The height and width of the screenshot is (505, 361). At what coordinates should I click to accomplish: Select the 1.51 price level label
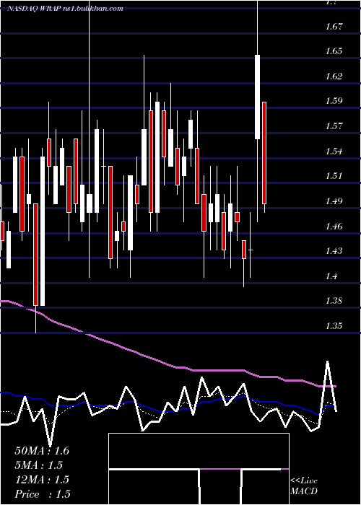coord(334,176)
